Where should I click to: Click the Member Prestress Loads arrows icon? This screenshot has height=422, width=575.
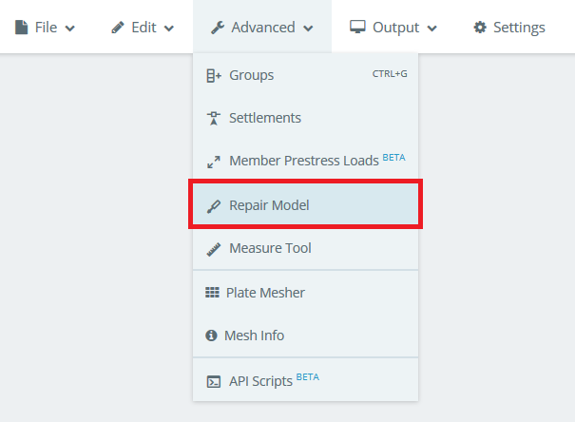click(x=214, y=162)
